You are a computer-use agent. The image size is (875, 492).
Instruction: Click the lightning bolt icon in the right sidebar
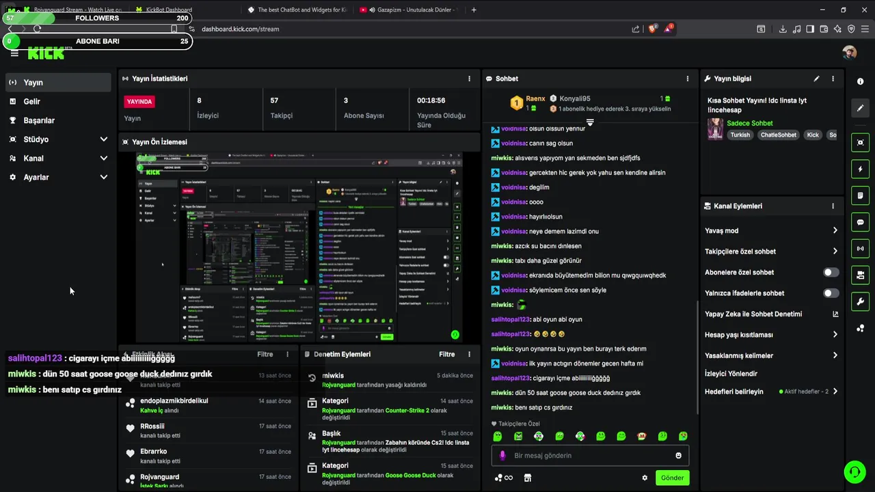(x=860, y=169)
